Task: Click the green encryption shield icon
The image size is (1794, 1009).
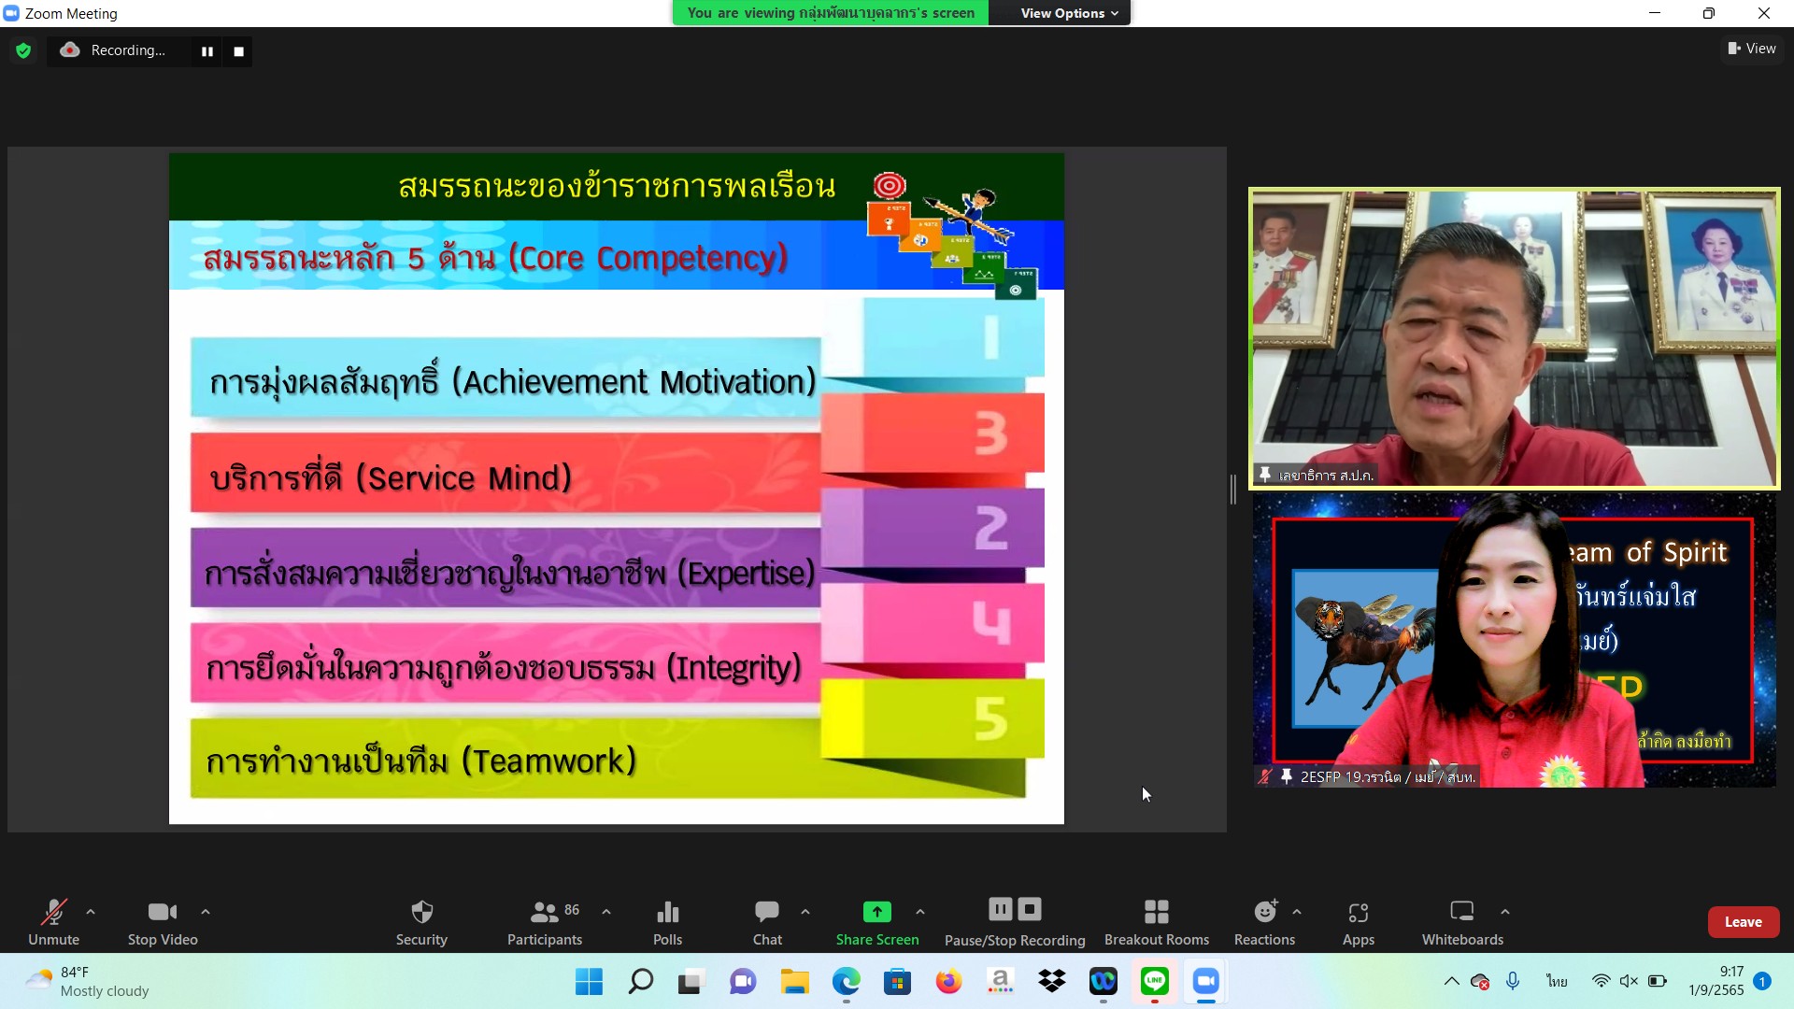Action: coord(23,50)
